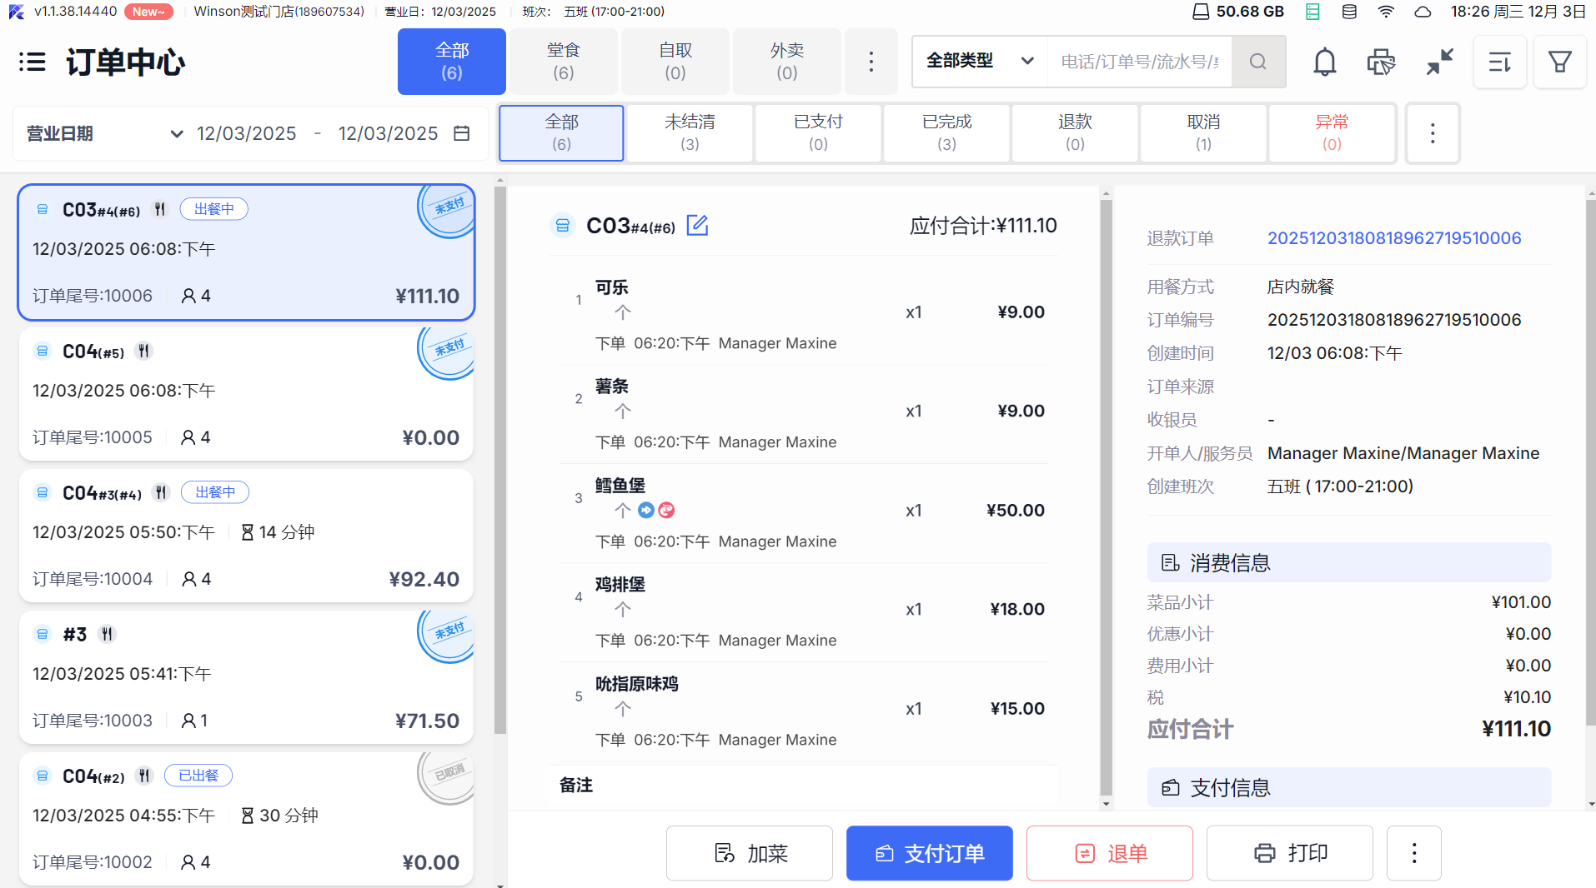Open the filter funnel icon
Screen dimensions: 1596x888
[x=1559, y=62]
